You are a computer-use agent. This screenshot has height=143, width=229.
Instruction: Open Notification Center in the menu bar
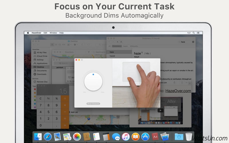tap(198, 33)
